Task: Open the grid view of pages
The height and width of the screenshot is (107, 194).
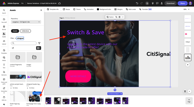Action: point(185,91)
